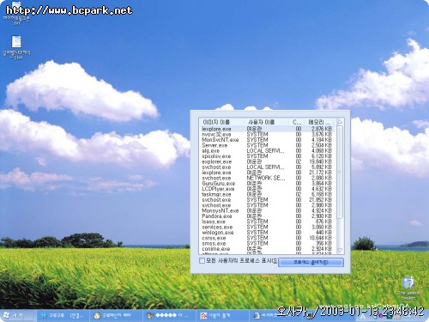Screen dimensions: 429x322
Task: Click the 19,840 KB memory value
Action: click(321, 161)
